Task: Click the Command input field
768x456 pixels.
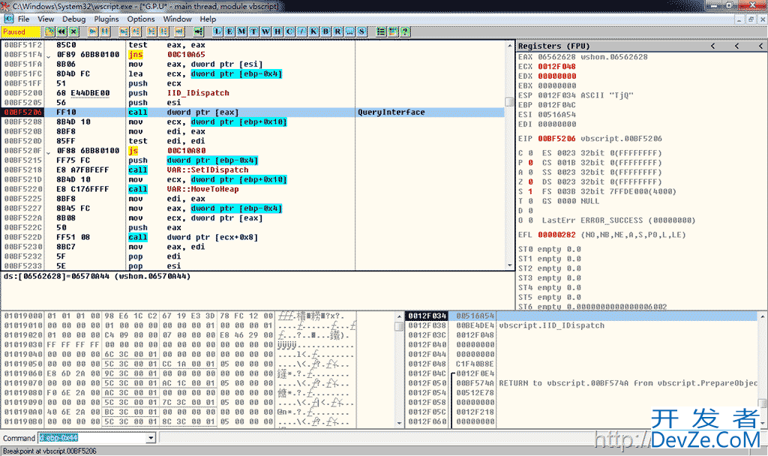Action: point(92,438)
